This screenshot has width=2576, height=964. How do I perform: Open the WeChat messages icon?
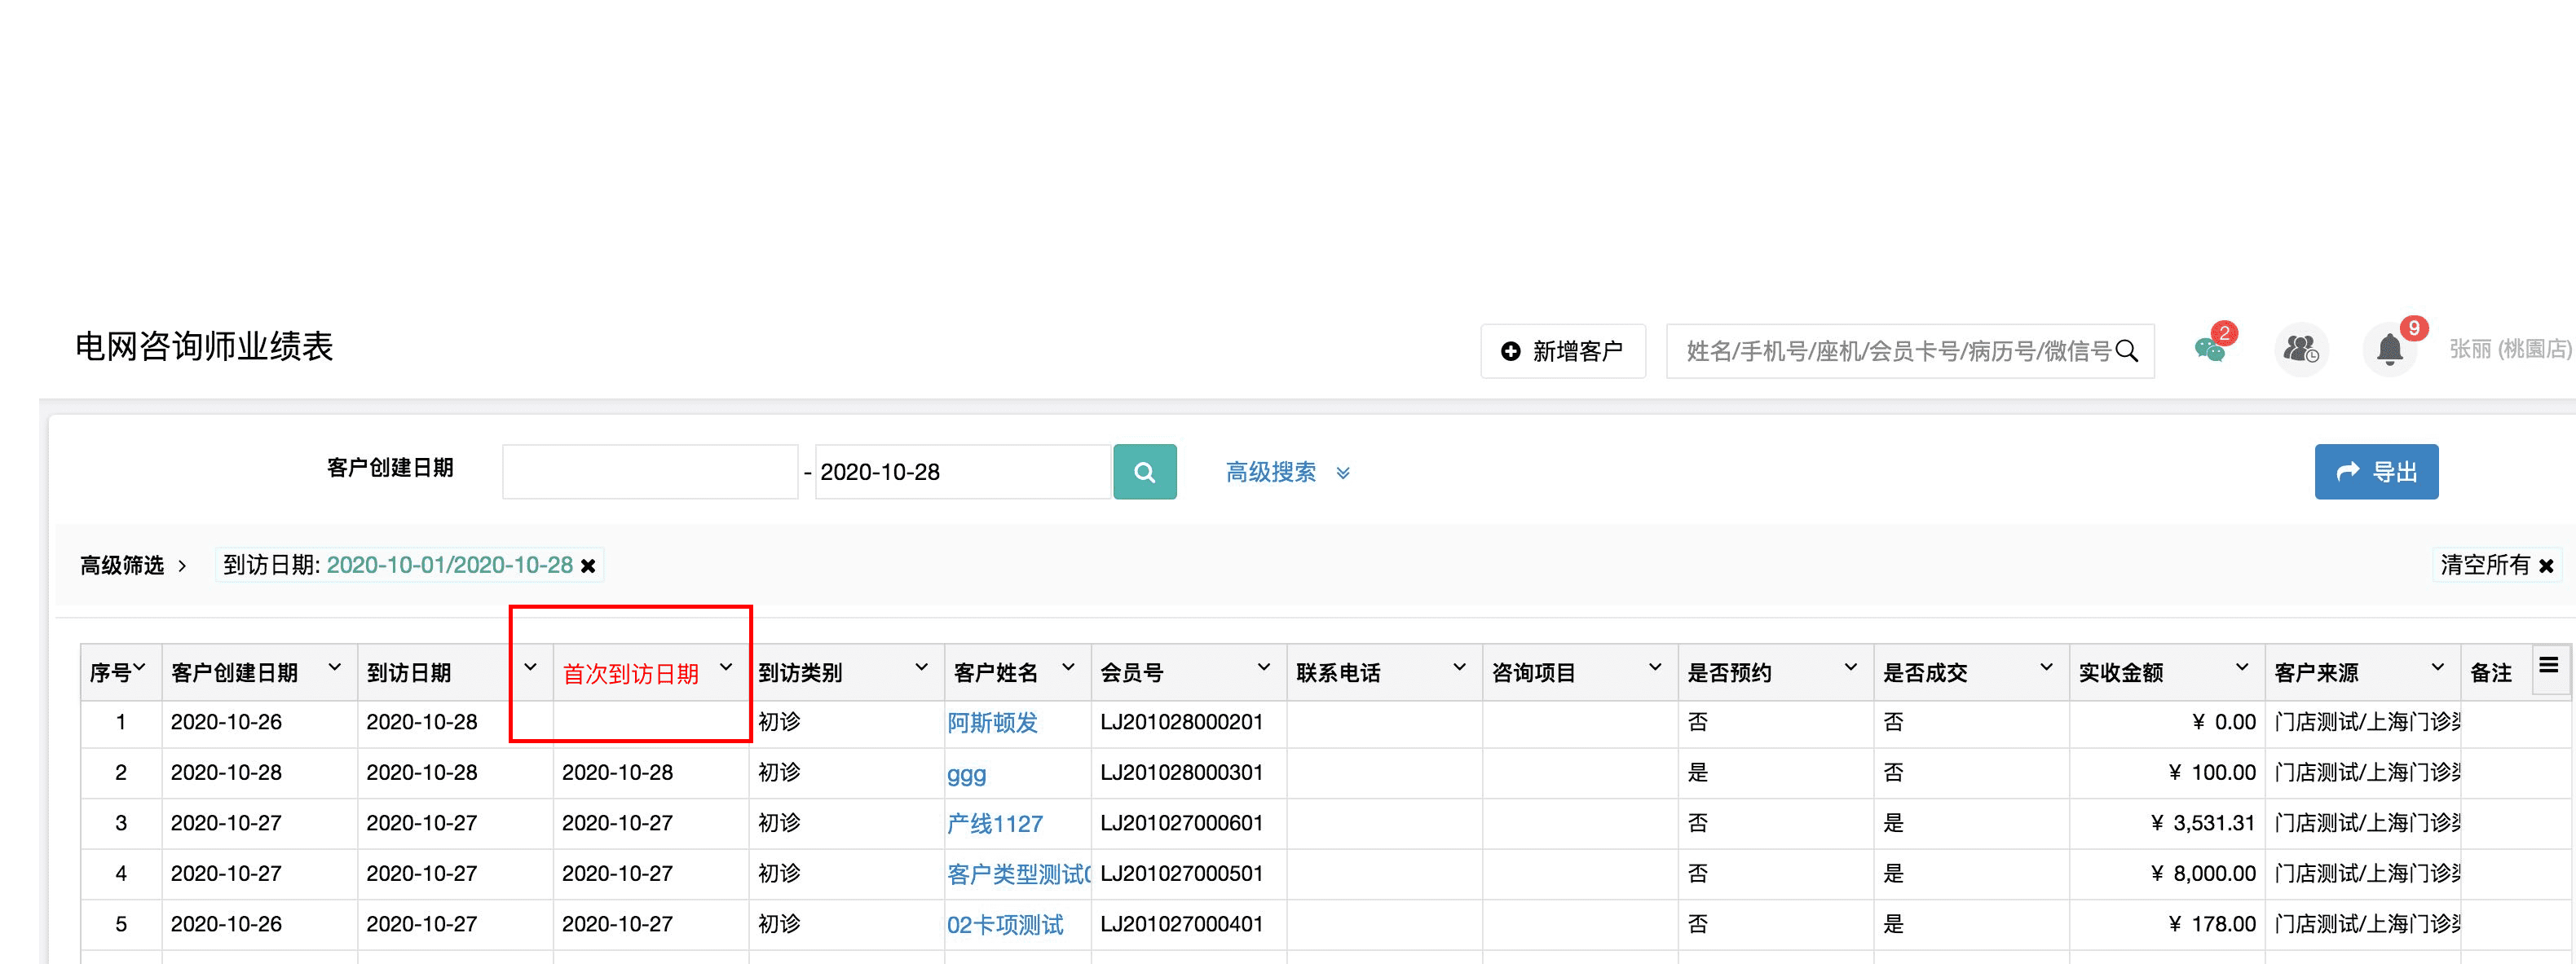[2210, 350]
